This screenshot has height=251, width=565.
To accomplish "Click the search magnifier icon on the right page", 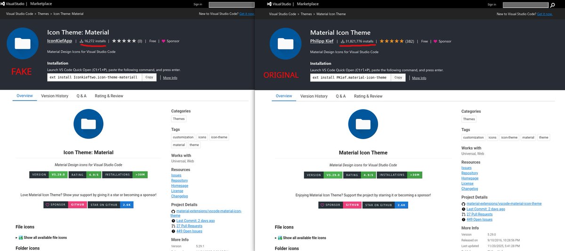I will pos(552,5).
